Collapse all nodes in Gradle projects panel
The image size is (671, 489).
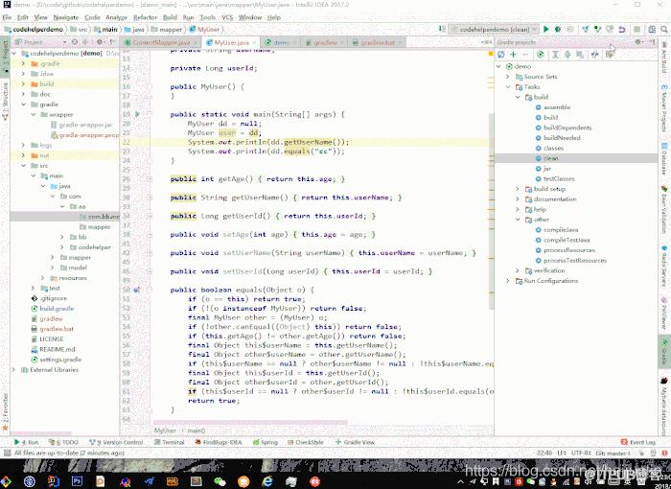click(567, 55)
